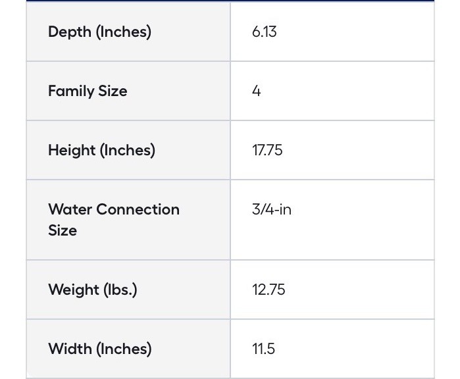460x379 pixels.
Task: Click the word "Connection" in the label
Action: tap(138, 209)
